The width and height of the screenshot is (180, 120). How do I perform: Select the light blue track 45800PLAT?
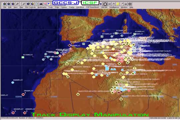pos(13,82)
